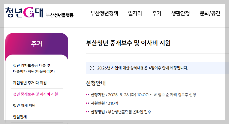Click the 신청안내 heading
Image resolution: width=229 pixels, height=124 pixels.
96,83
